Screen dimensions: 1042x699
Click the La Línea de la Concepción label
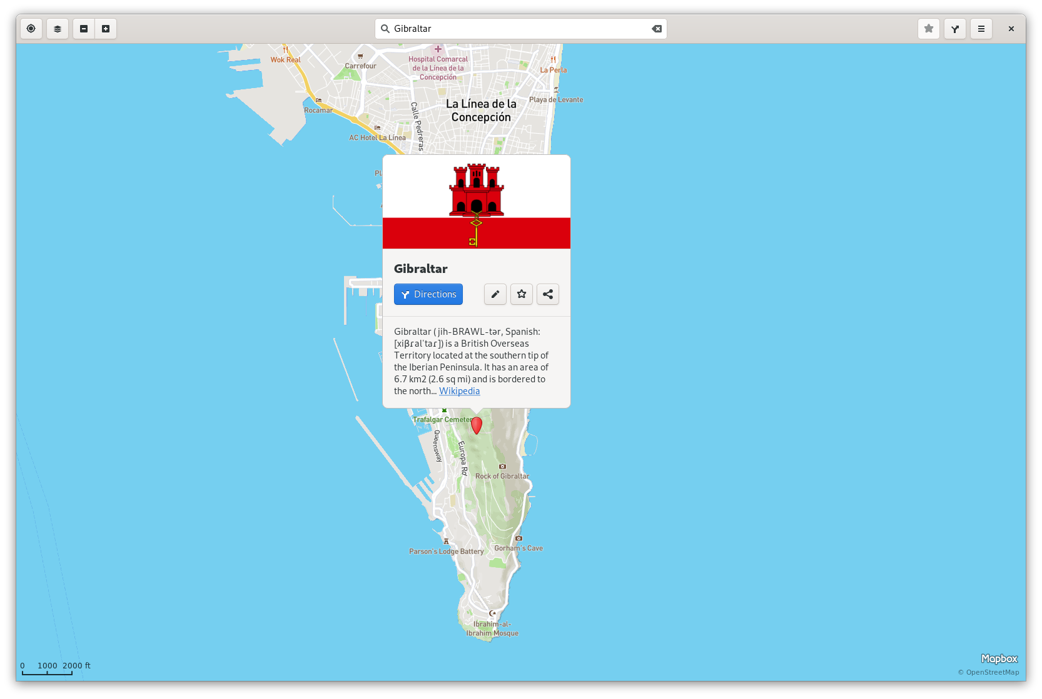481,111
